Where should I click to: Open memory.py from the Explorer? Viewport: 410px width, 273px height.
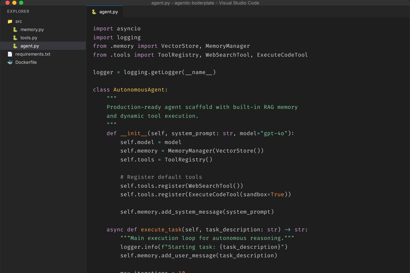pos(43,29)
